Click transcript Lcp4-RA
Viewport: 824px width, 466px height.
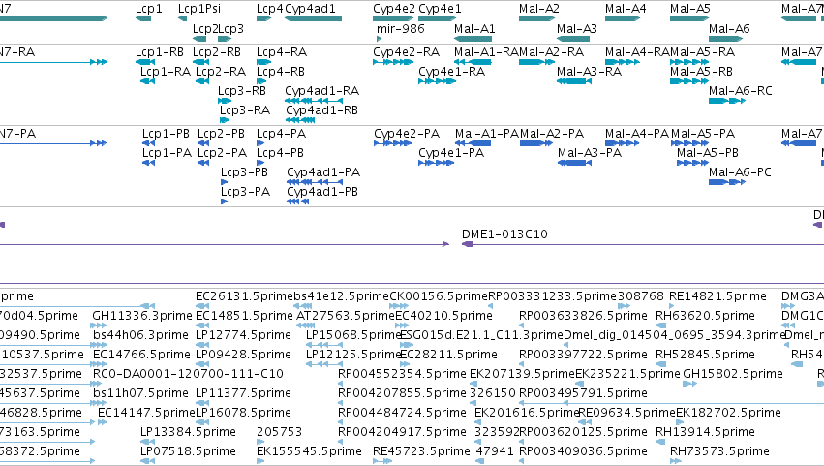(263, 62)
